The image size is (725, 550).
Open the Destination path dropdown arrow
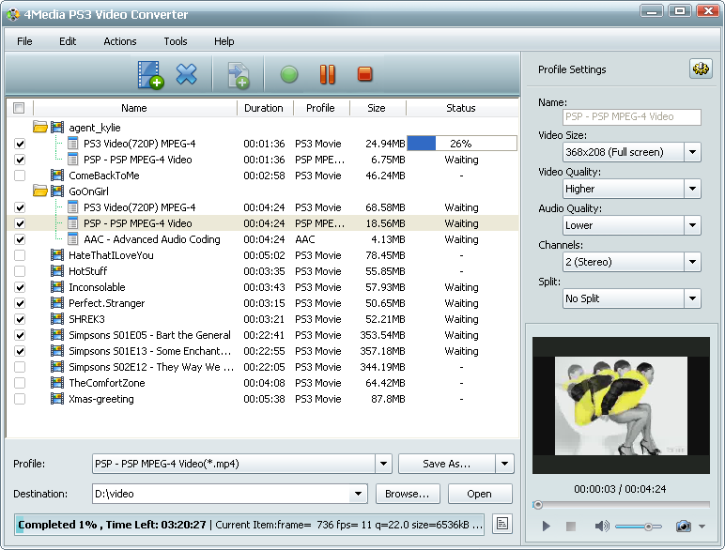(358, 494)
